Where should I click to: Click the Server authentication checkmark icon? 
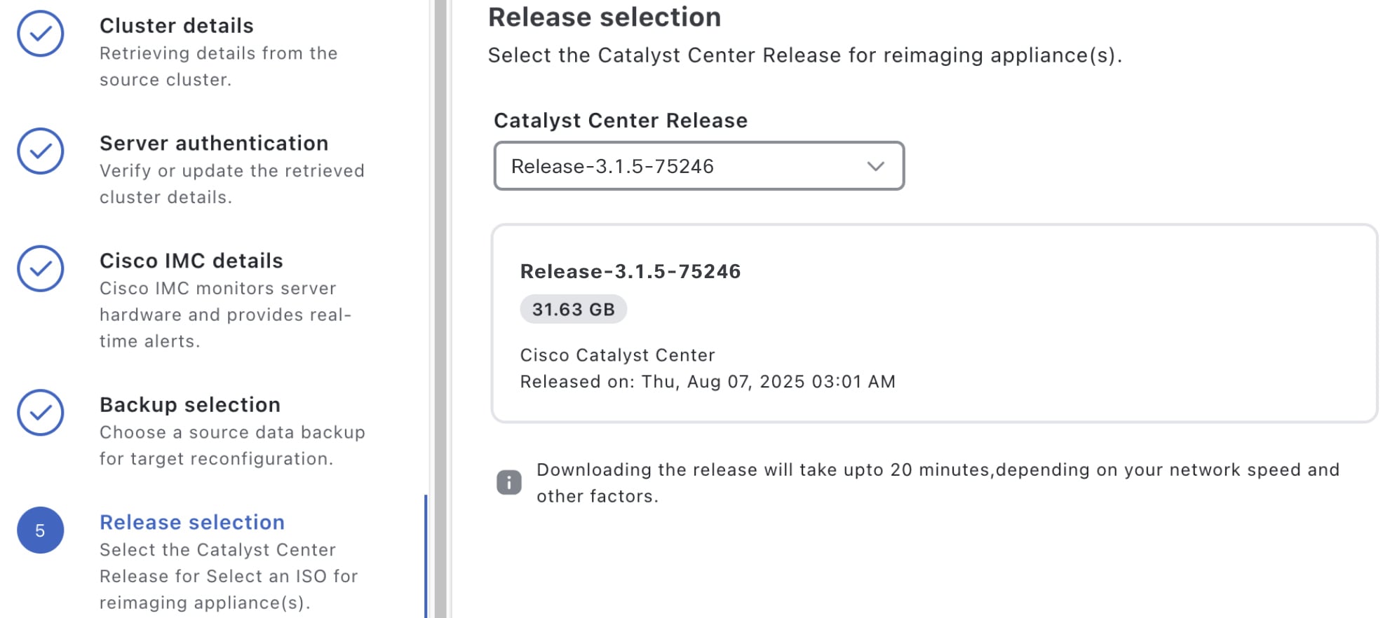(41, 151)
